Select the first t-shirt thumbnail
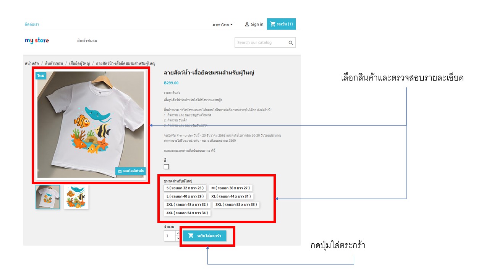The width and height of the screenshot is (489, 275). coord(48,197)
